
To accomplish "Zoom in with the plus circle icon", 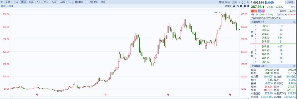I will 241,6.
